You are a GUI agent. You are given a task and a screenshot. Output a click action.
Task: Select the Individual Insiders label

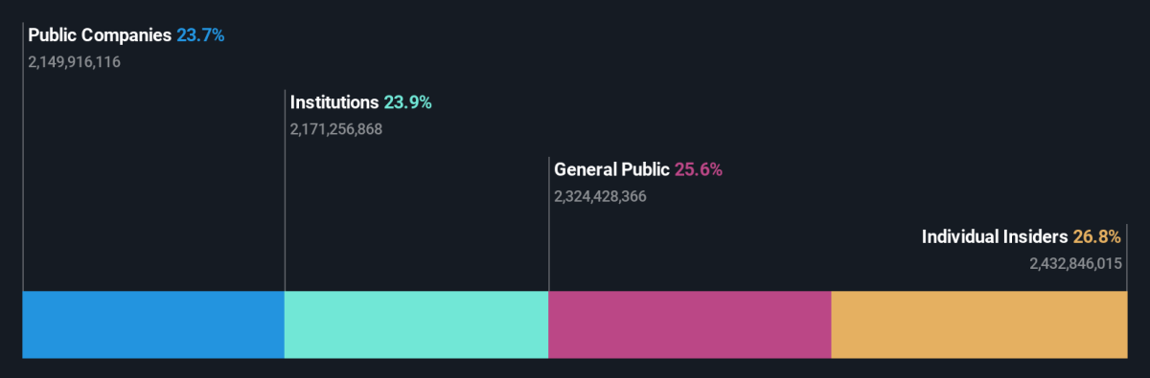click(x=995, y=235)
